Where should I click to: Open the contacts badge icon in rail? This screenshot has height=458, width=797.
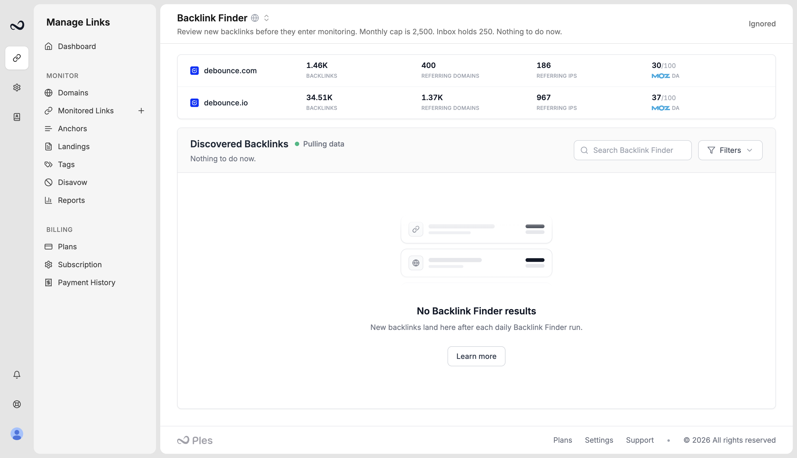point(17,117)
